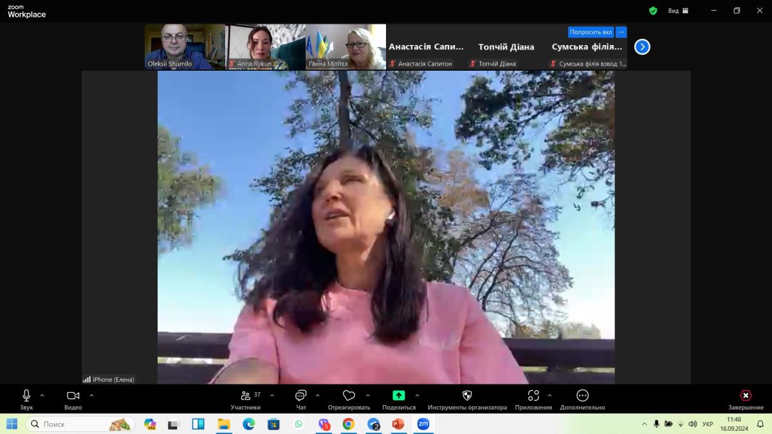Expand video options arrow next to Видео
This screenshot has height=434, width=772.
click(91, 395)
